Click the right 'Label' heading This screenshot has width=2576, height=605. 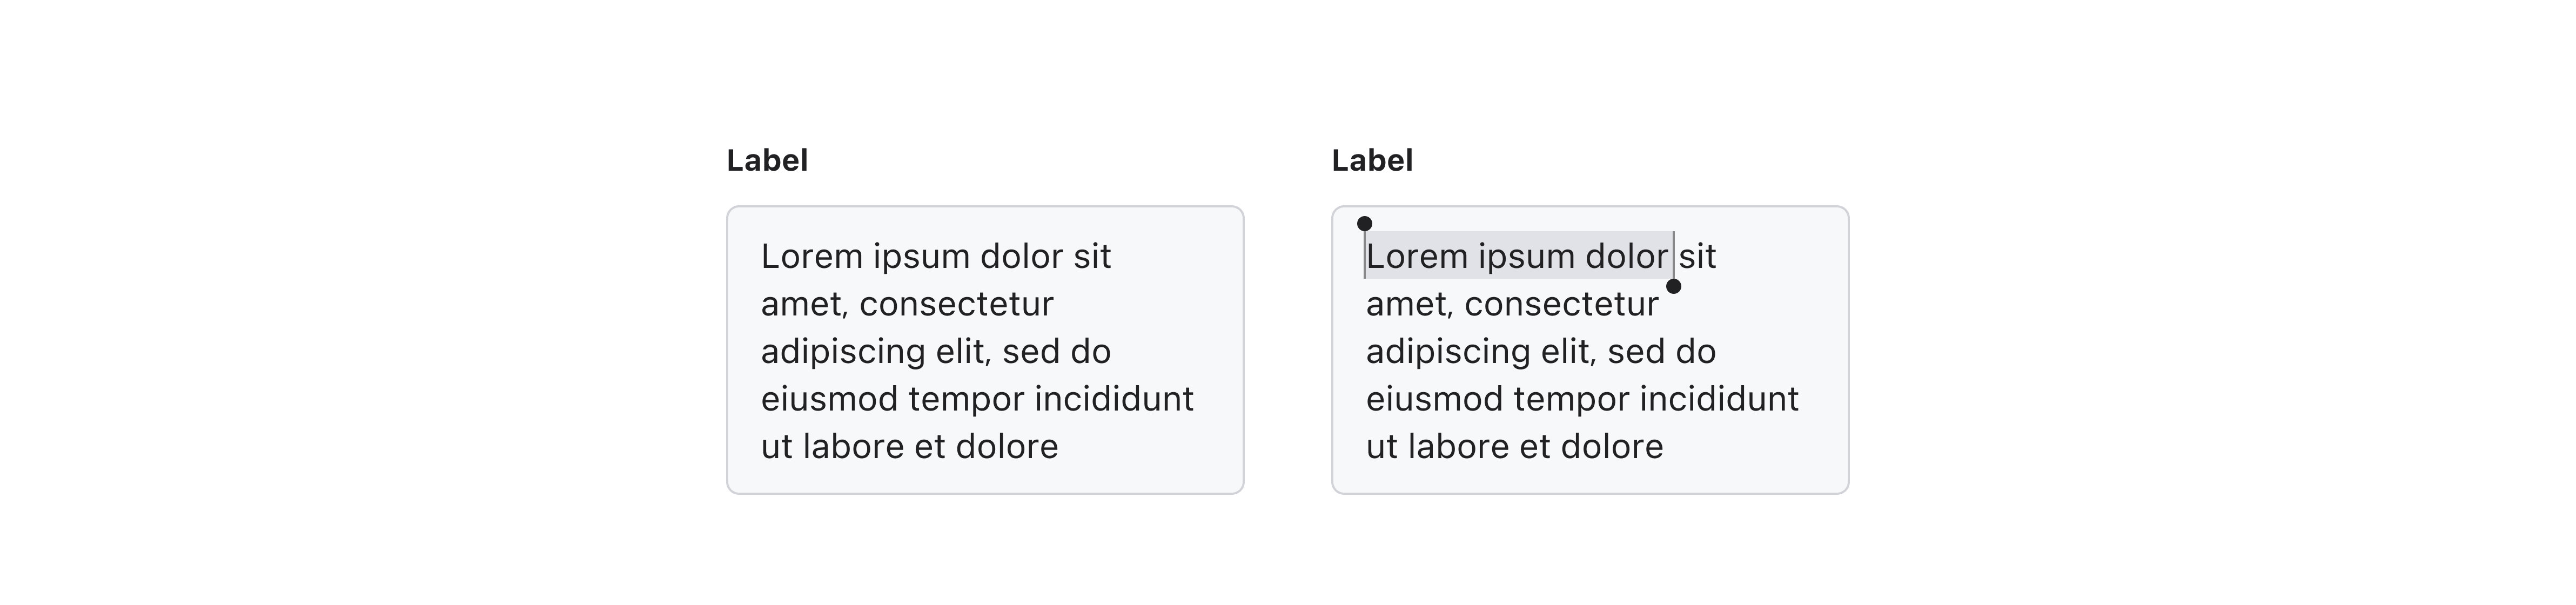[1372, 161]
